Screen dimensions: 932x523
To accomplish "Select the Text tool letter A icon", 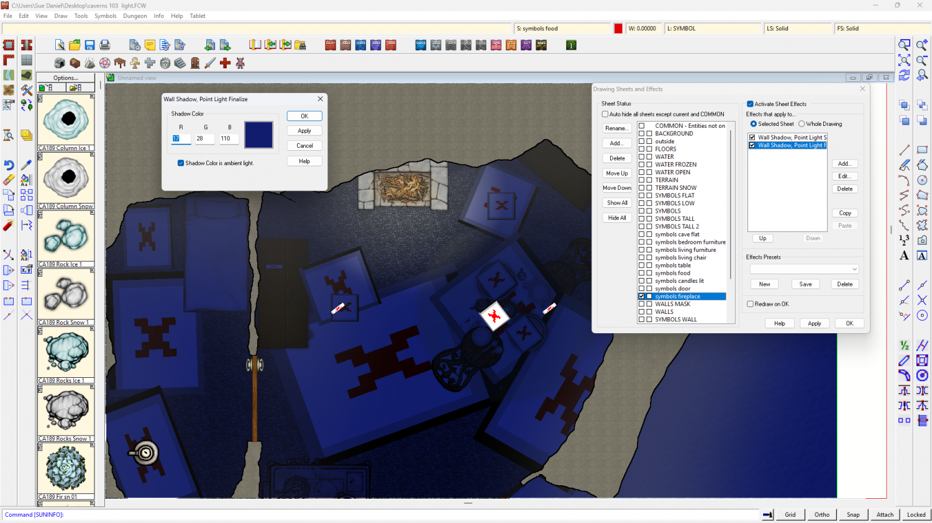I will (x=904, y=256).
